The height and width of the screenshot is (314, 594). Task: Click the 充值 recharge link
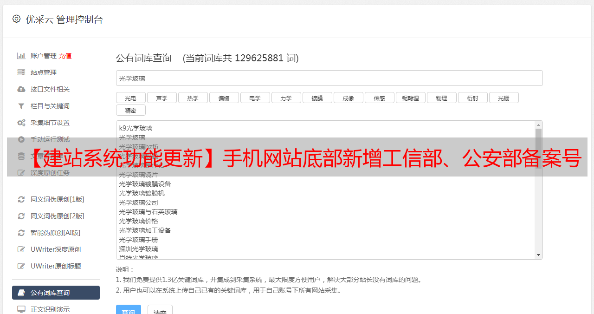[65, 56]
